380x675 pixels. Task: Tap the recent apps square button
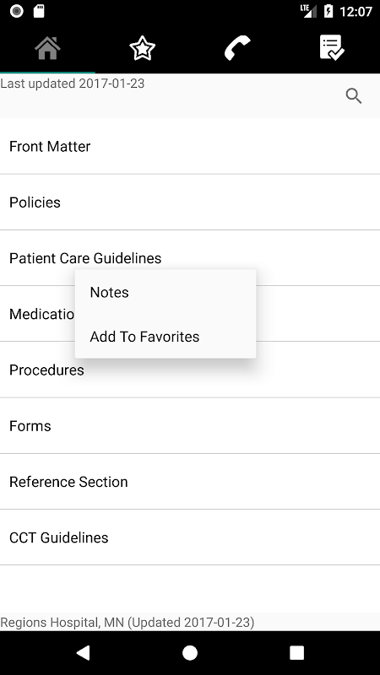296,652
